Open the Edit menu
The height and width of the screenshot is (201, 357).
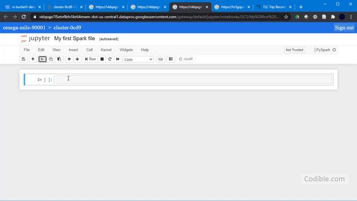[x=41, y=50]
